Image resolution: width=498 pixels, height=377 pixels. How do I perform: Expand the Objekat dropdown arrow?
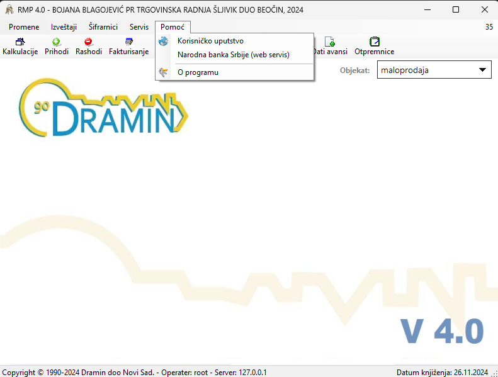click(x=482, y=70)
